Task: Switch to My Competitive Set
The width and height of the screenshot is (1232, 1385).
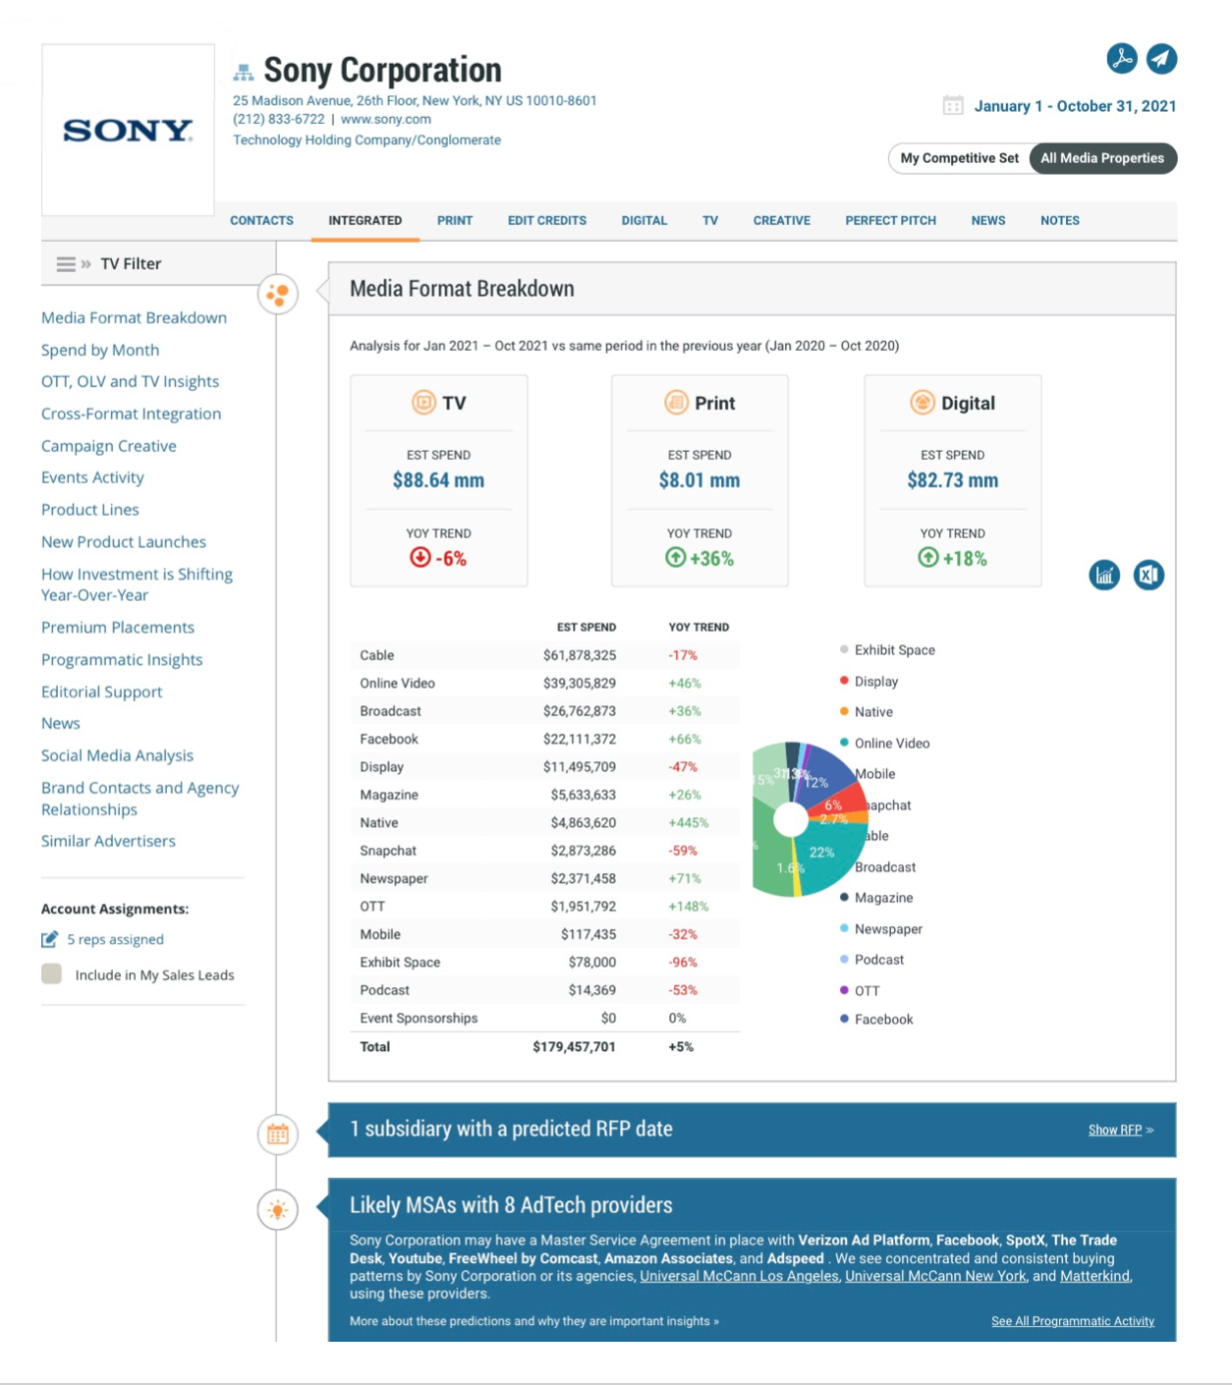Action: click(959, 158)
